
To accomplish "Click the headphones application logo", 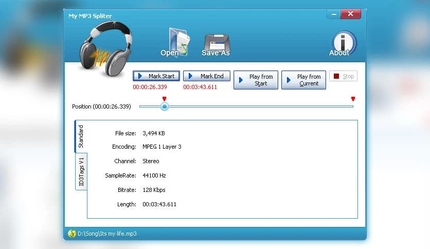I will [x=105, y=48].
